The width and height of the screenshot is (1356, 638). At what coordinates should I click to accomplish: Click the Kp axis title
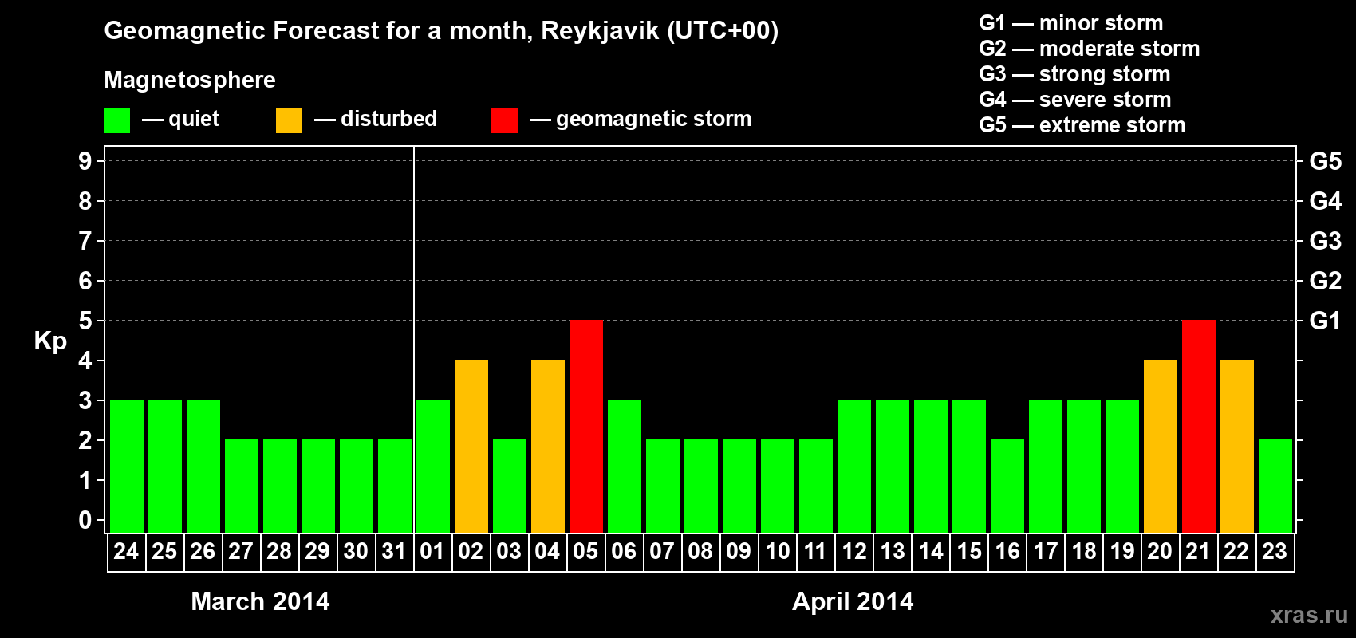click(x=50, y=342)
